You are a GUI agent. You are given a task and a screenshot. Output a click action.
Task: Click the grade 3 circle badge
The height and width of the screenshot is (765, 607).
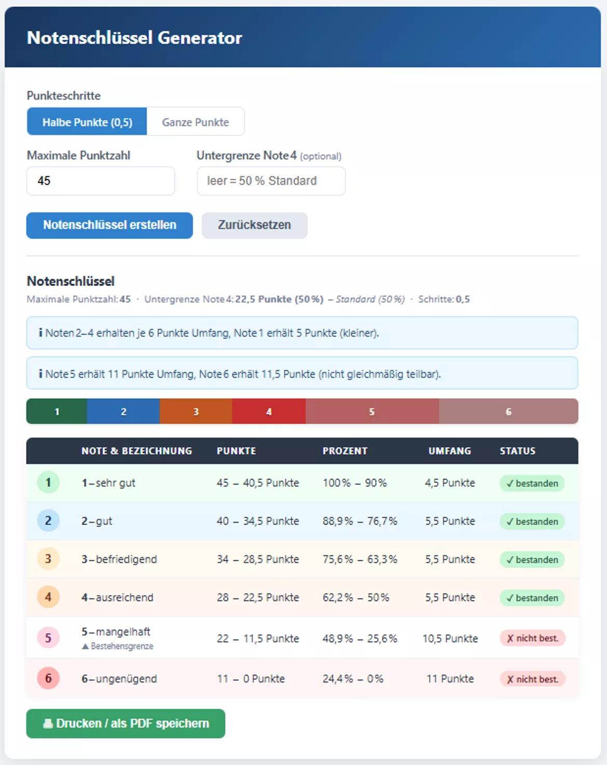[x=48, y=559]
